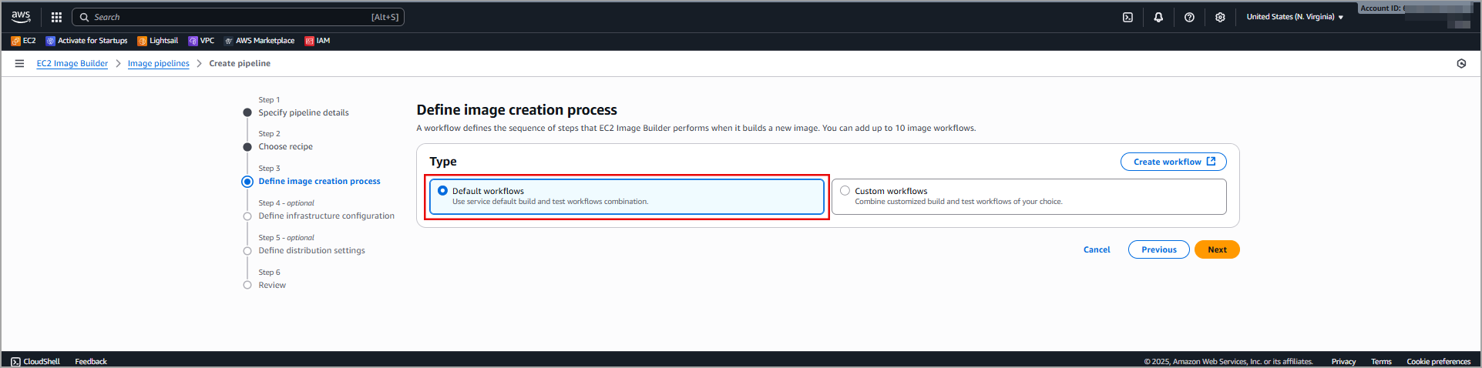Open the Account ID menu
Screen dimensions: 1482x368
1415,8
